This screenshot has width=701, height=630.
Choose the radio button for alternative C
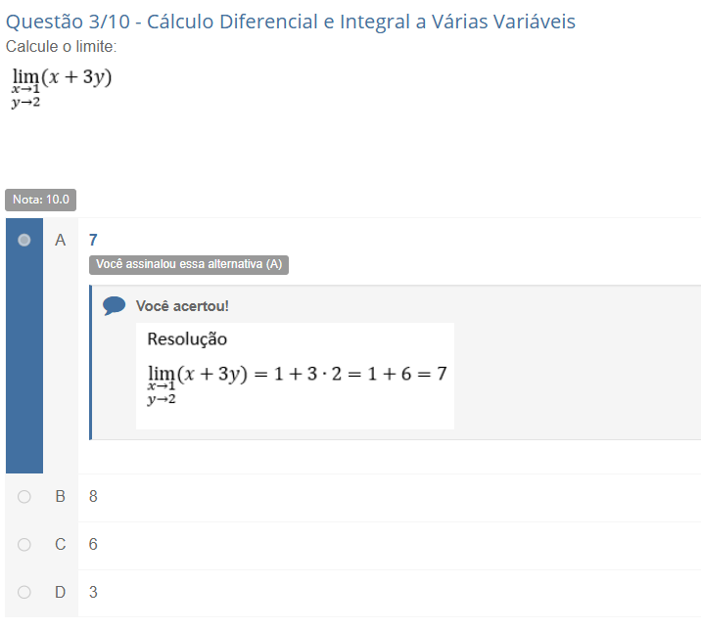click(24, 544)
